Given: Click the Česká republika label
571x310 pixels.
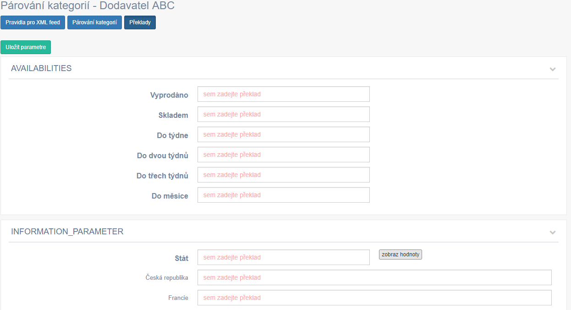Looking at the screenshot, I should pos(167,277).
